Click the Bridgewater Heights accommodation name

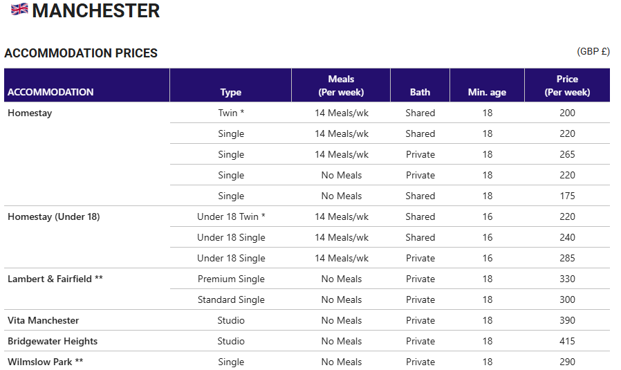(53, 341)
